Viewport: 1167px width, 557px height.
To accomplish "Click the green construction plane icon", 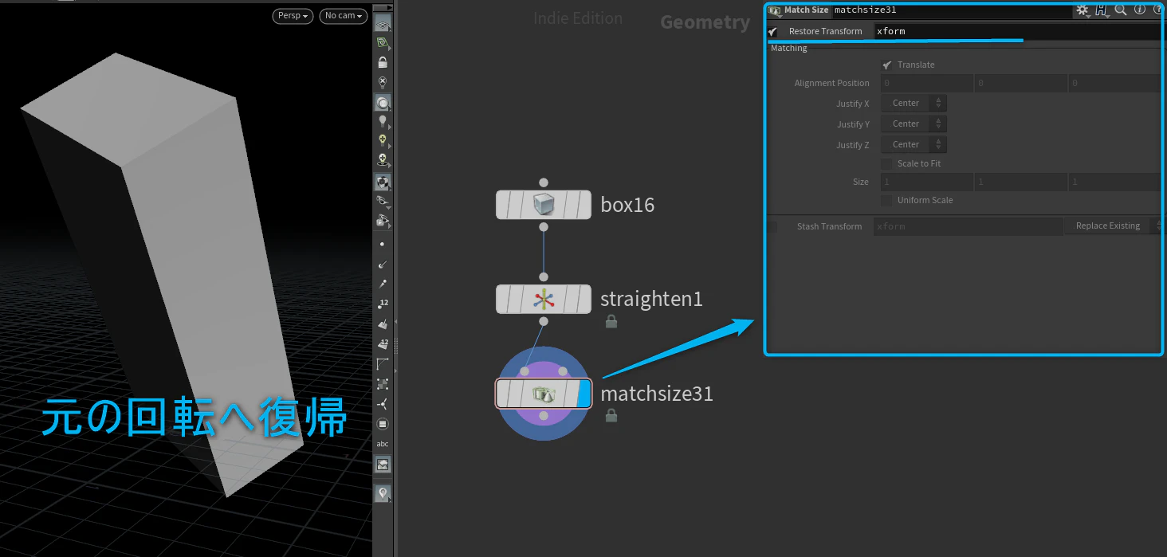I will pyautogui.click(x=383, y=43).
